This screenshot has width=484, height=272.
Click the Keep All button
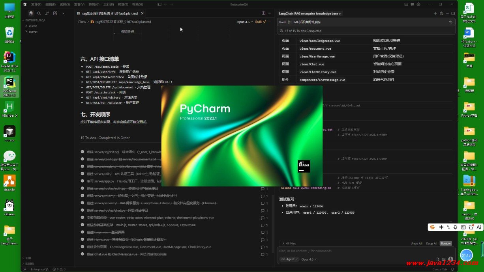click(431, 243)
